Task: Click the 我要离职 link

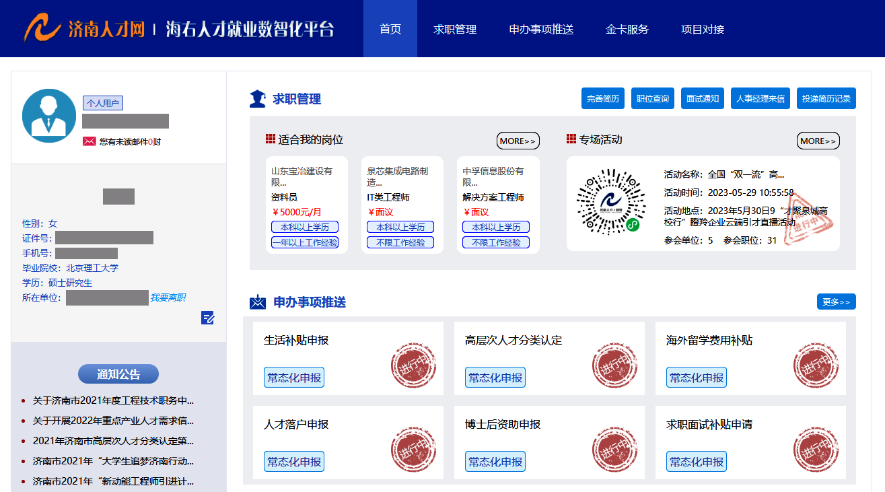Action: [168, 297]
